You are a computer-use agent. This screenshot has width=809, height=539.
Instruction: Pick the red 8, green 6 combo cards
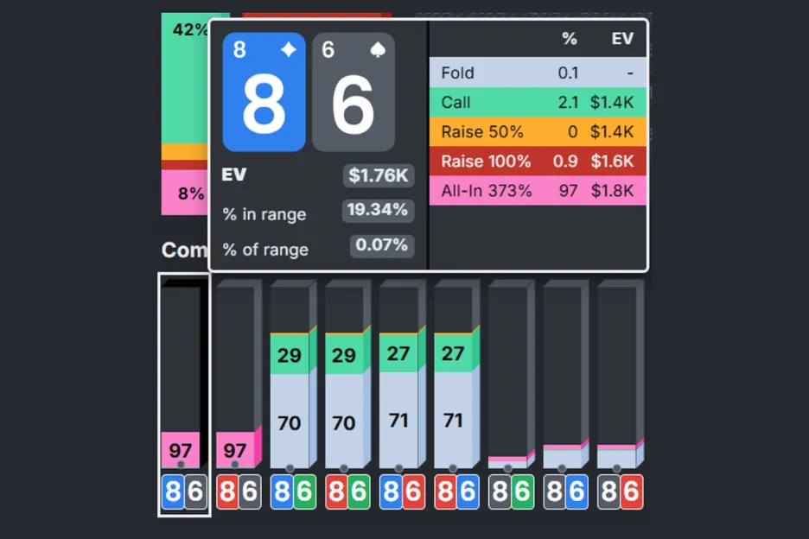point(347,492)
